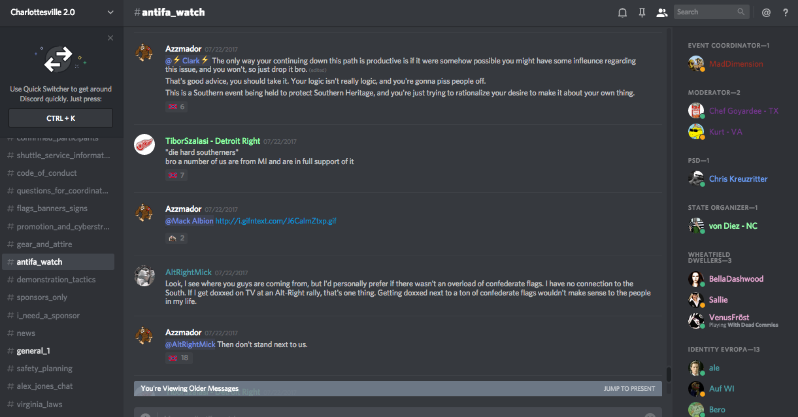This screenshot has height=417, width=798.
Task: Toggle the member list icon
Action: [661, 12]
